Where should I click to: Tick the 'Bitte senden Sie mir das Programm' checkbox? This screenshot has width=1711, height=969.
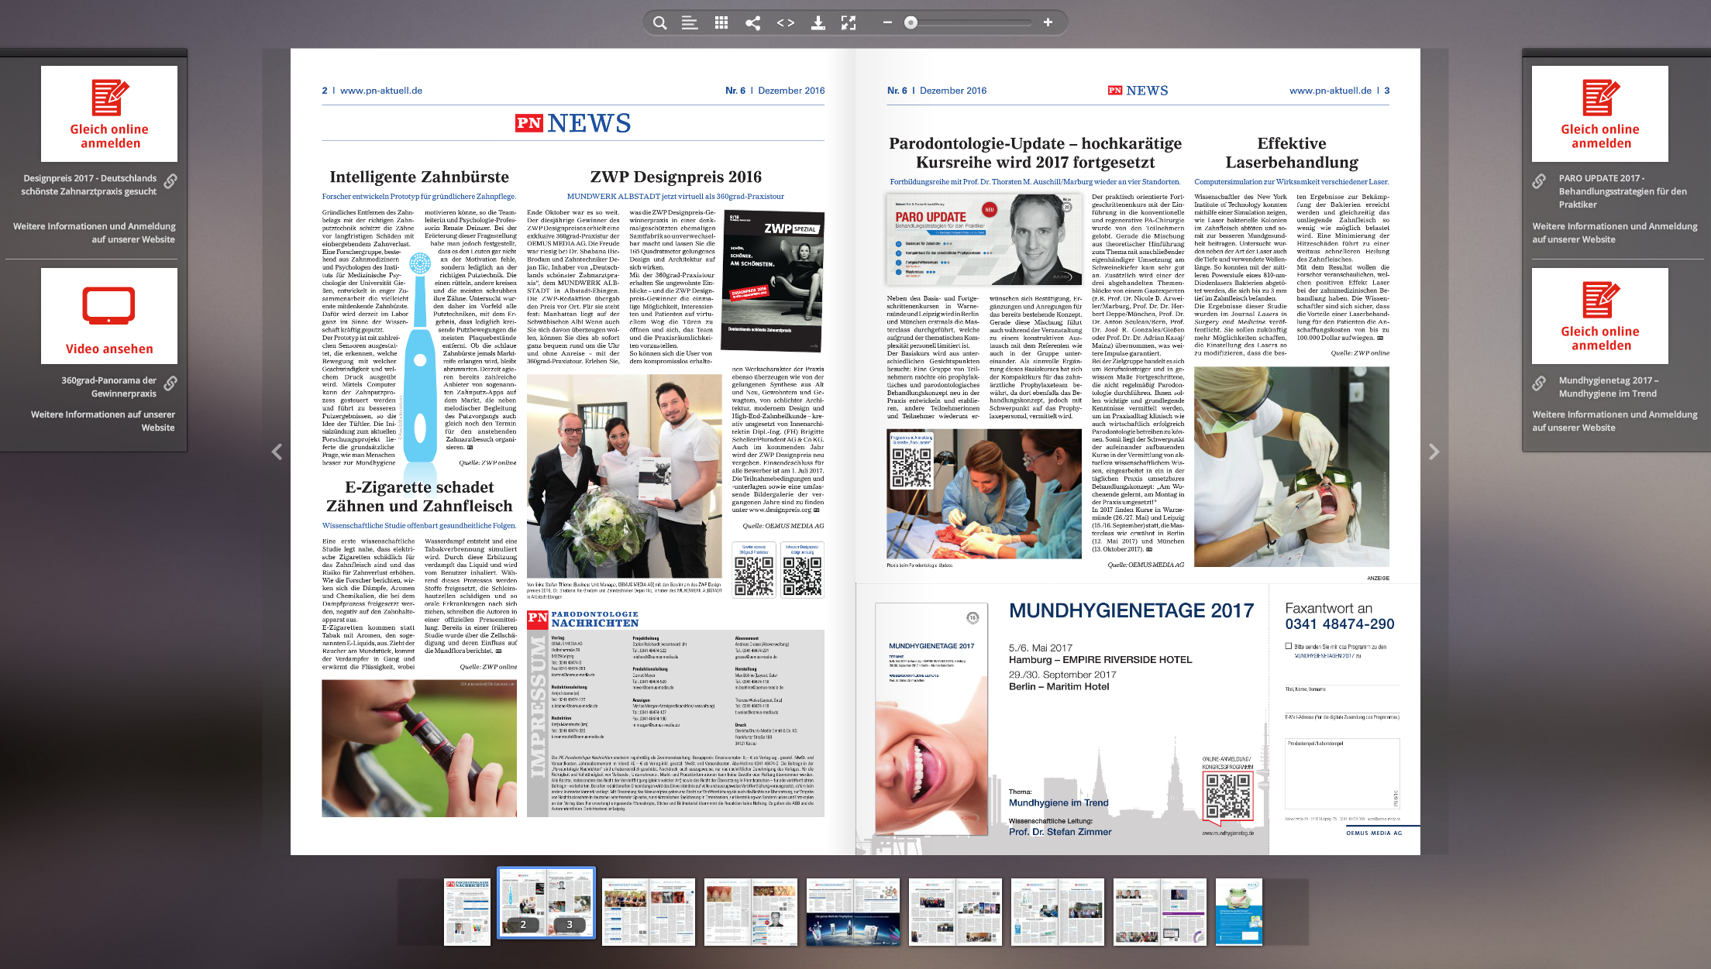coord(1289,646)
